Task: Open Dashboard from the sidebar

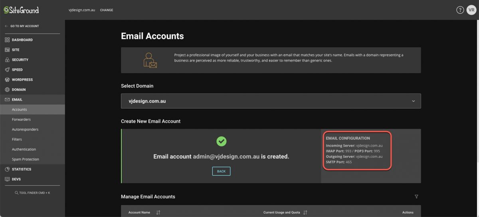Action: click(x=22, y=40)
